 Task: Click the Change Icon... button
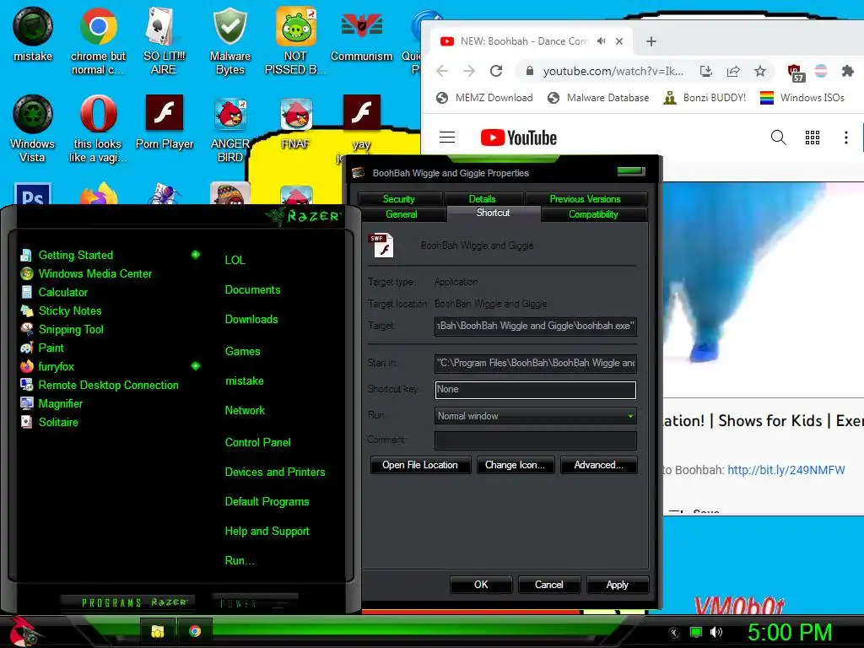tap(516, 465)
